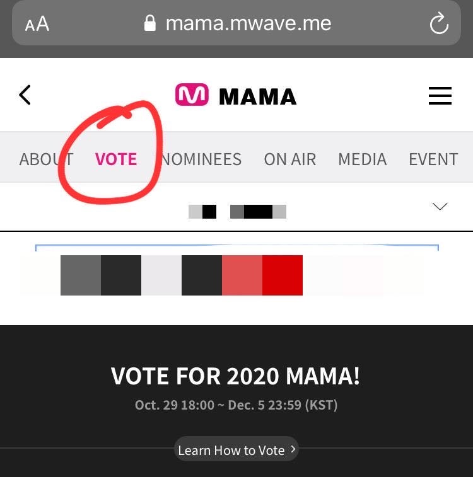Switch to the NOMINEES tab

coord(202,159)
